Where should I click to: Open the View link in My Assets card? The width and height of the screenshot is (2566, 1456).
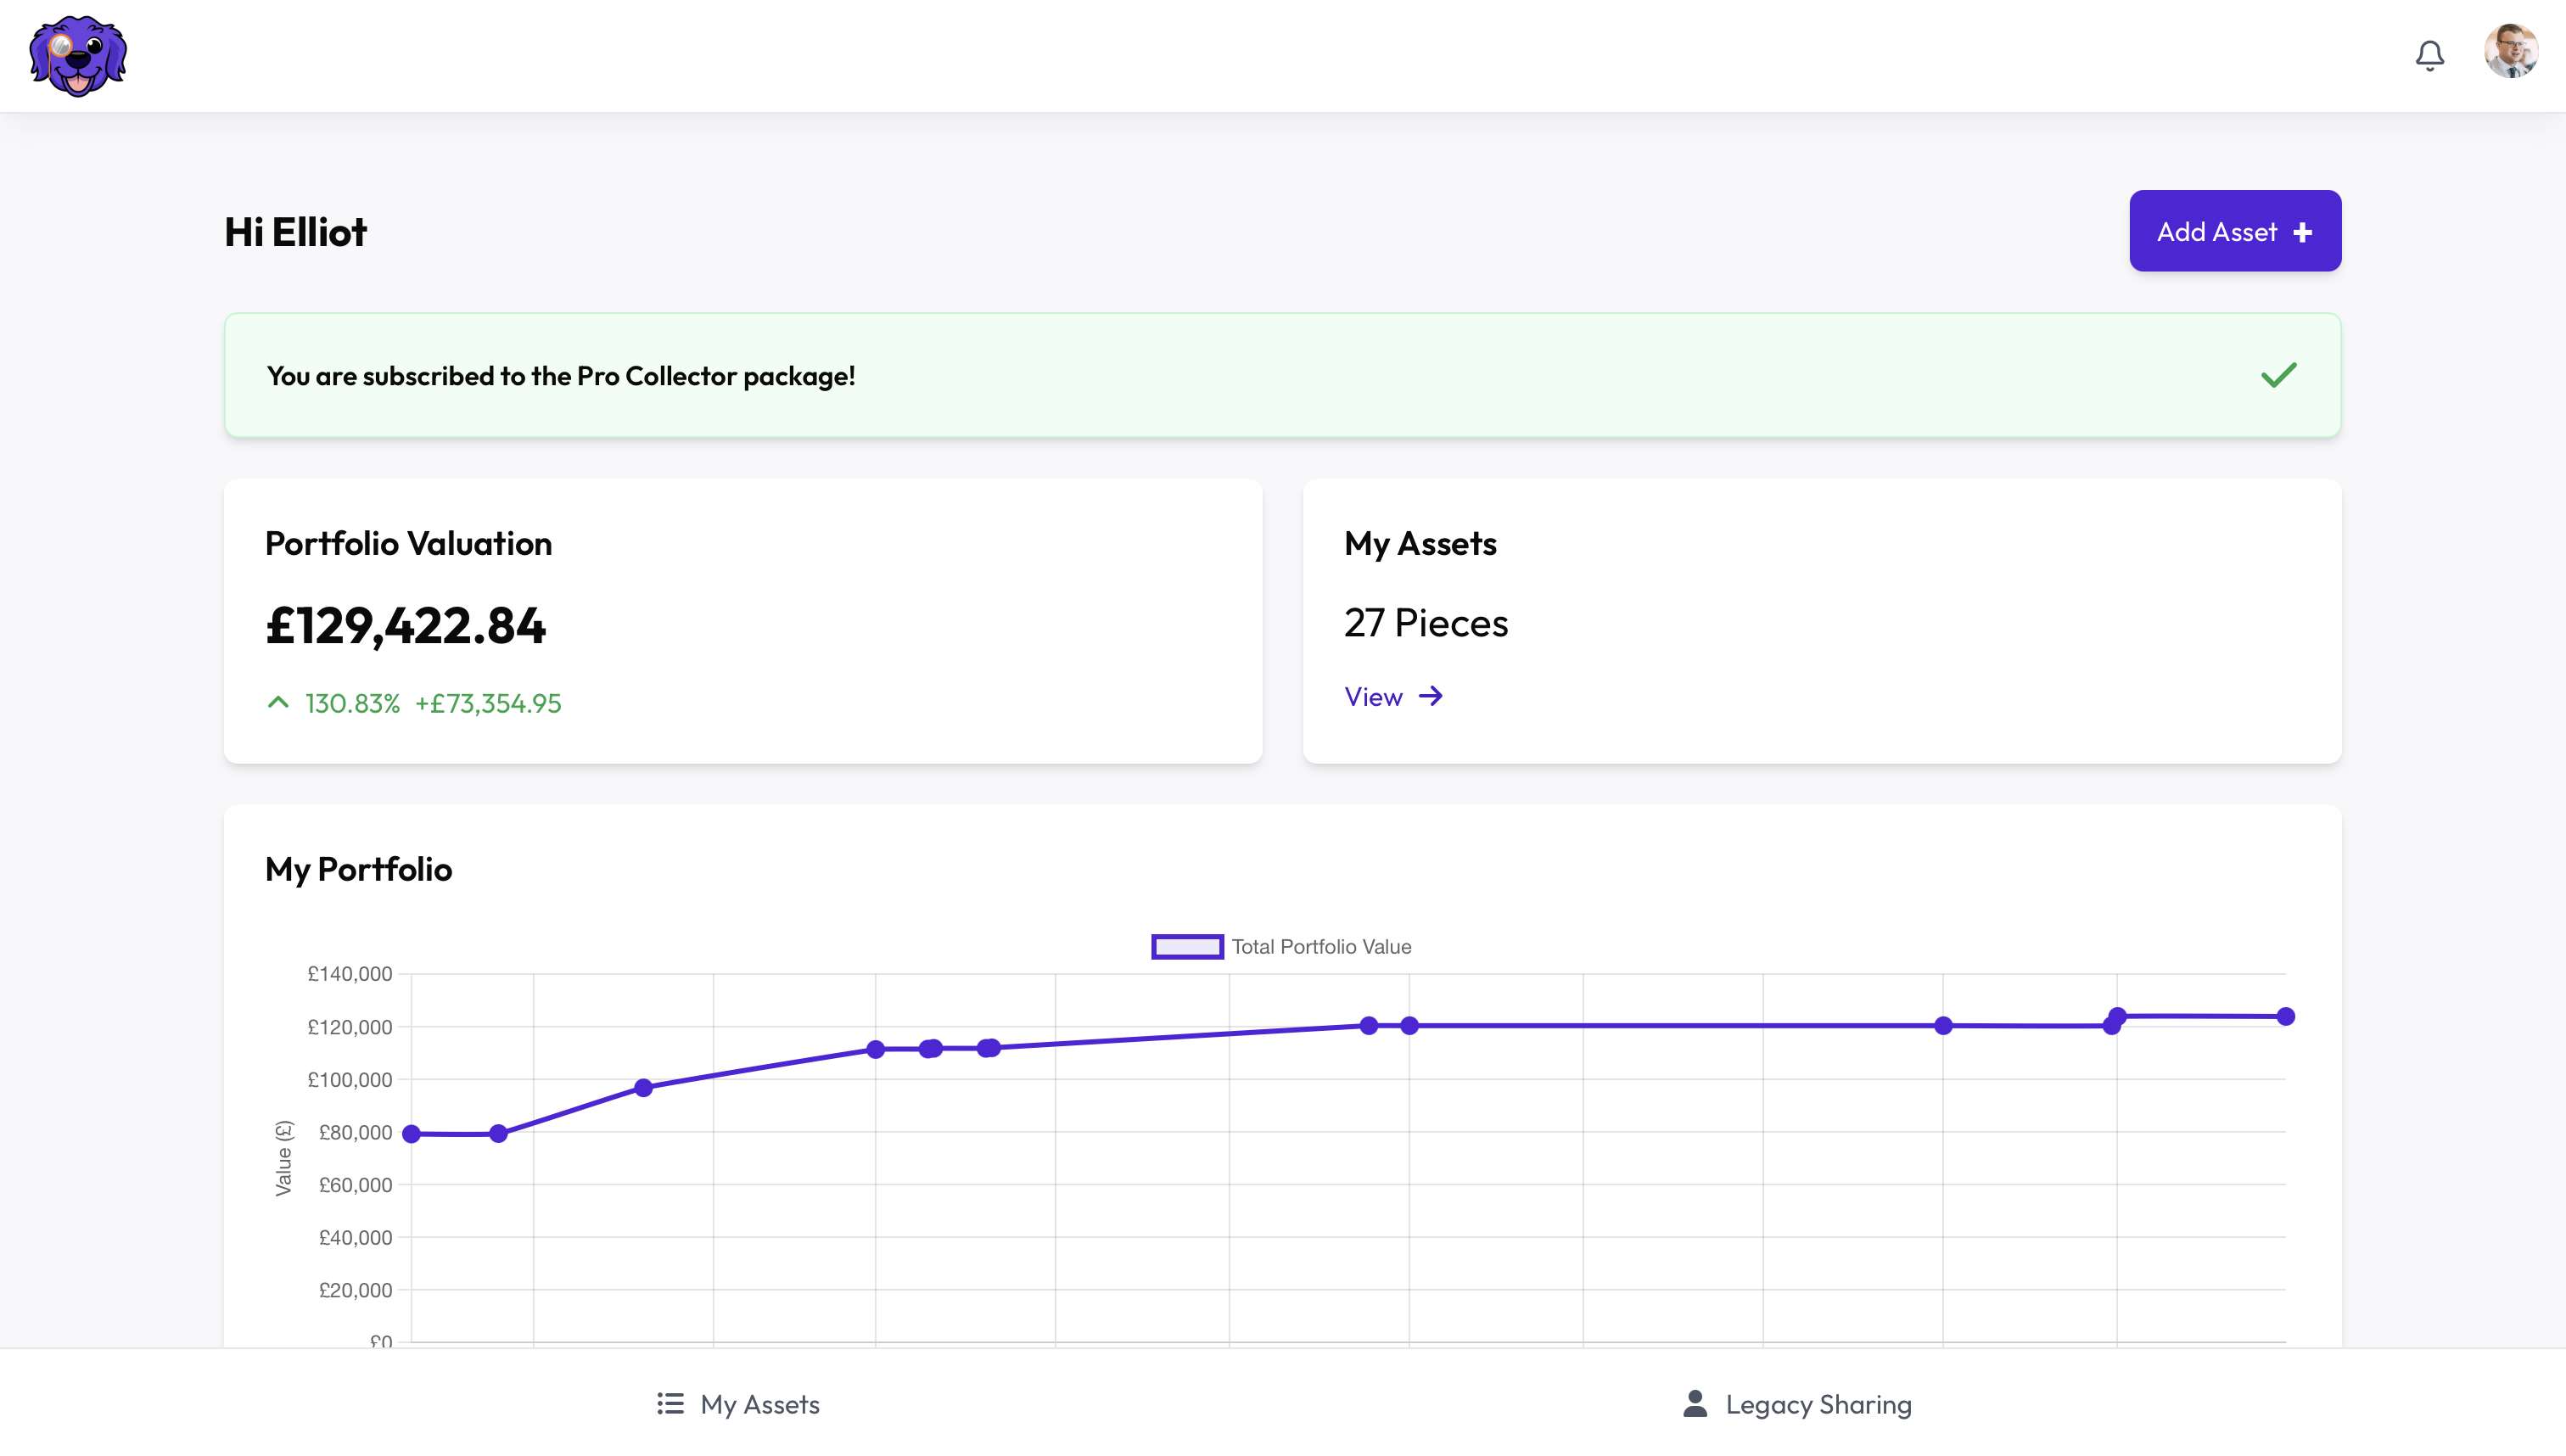[x=1373, y=697]
